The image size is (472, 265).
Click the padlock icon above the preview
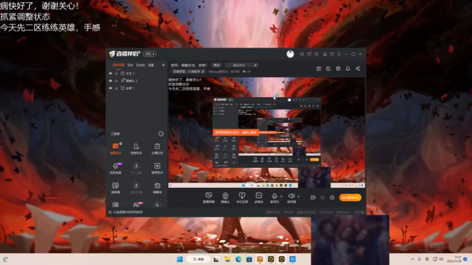click(x=328, y=68)
